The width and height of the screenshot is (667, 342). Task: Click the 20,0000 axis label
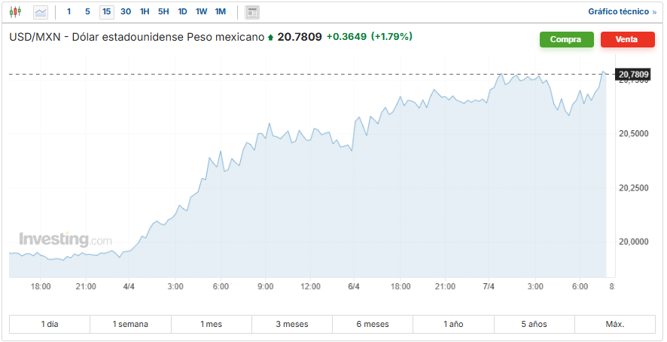(633, 242)
